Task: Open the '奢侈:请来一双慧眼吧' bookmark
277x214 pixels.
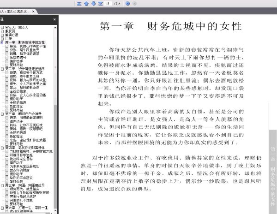Action: pos(26,129)
